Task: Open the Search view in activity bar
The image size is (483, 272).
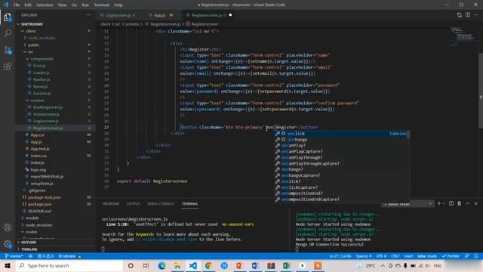Action: click(x=8, y=33)
